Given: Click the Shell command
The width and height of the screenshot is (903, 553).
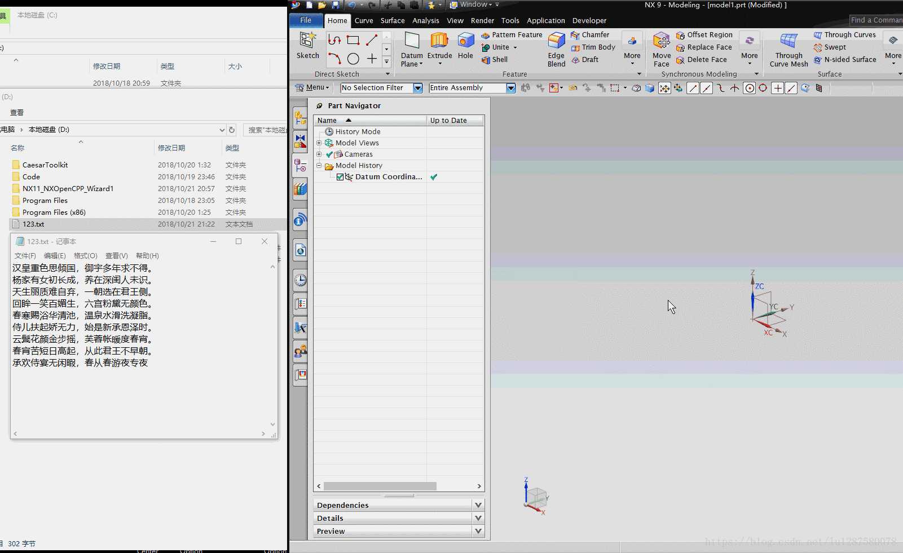Looking at the screenshot, I should click(x=495, y=60).
